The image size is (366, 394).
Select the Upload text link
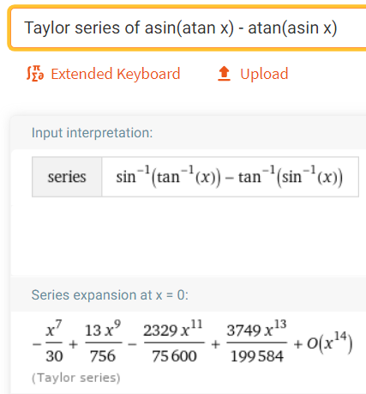coord(264,74)
